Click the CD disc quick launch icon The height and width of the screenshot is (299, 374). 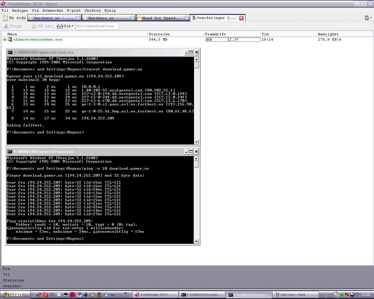click(x=59, y=295)
